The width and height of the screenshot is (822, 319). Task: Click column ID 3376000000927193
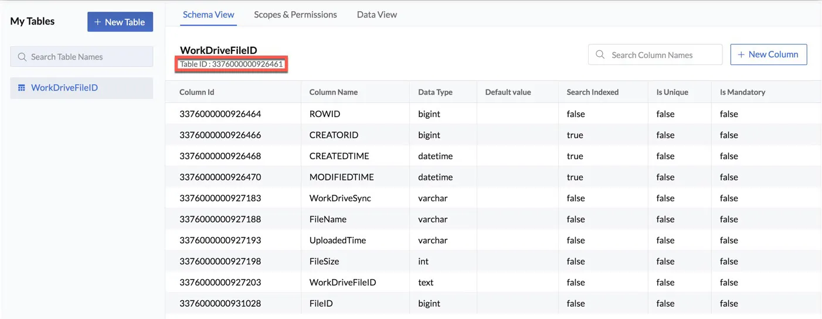pos(220,241)
